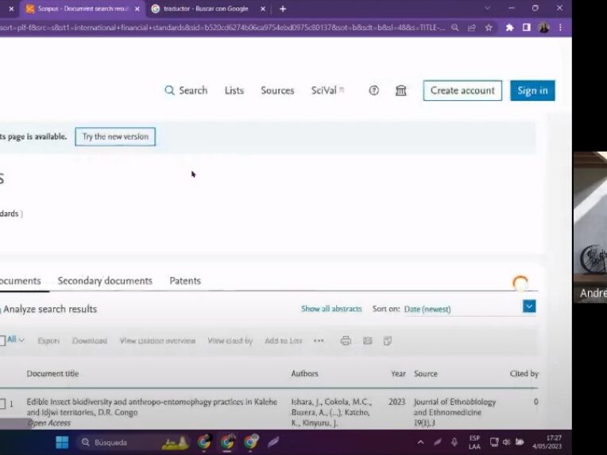This screenshot has width=607, height=455.
Task: Open the Chrome three-dot menu
Action: click(560, 28)
